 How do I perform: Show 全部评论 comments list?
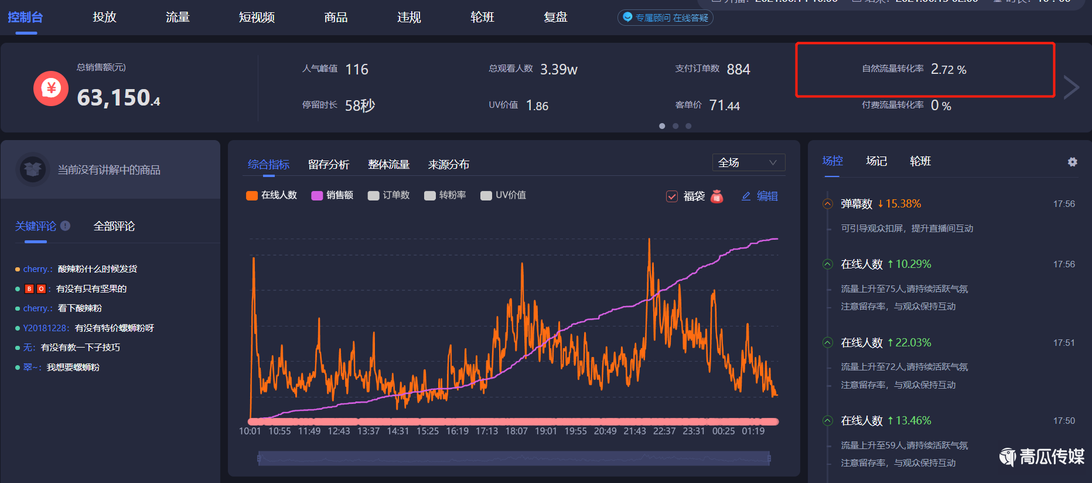tap(114, 226)
